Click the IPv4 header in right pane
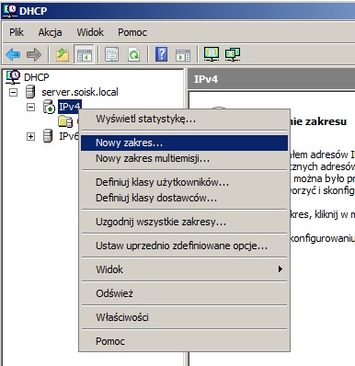Image resolution: width=355 pixels, height=366 pixels. (x=206, y=79)
